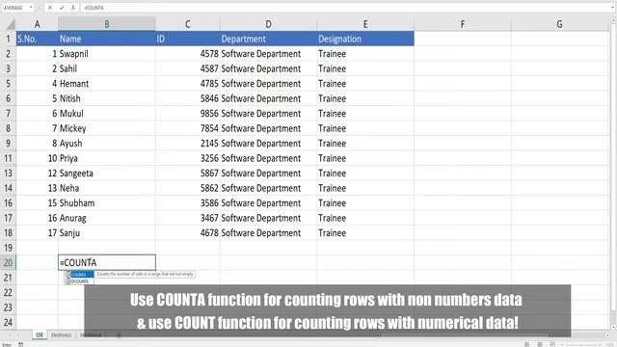Image resolution: width=617 pixels, height=347 pixels.
Task: Select the Shubham name cell
Action: tap(107, 203)
